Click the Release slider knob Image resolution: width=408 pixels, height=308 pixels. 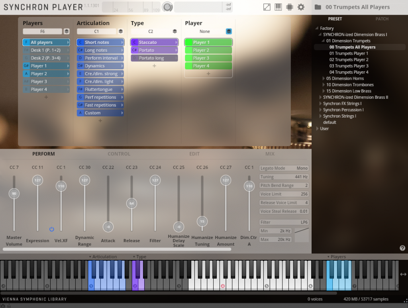[x=131, y=204]
